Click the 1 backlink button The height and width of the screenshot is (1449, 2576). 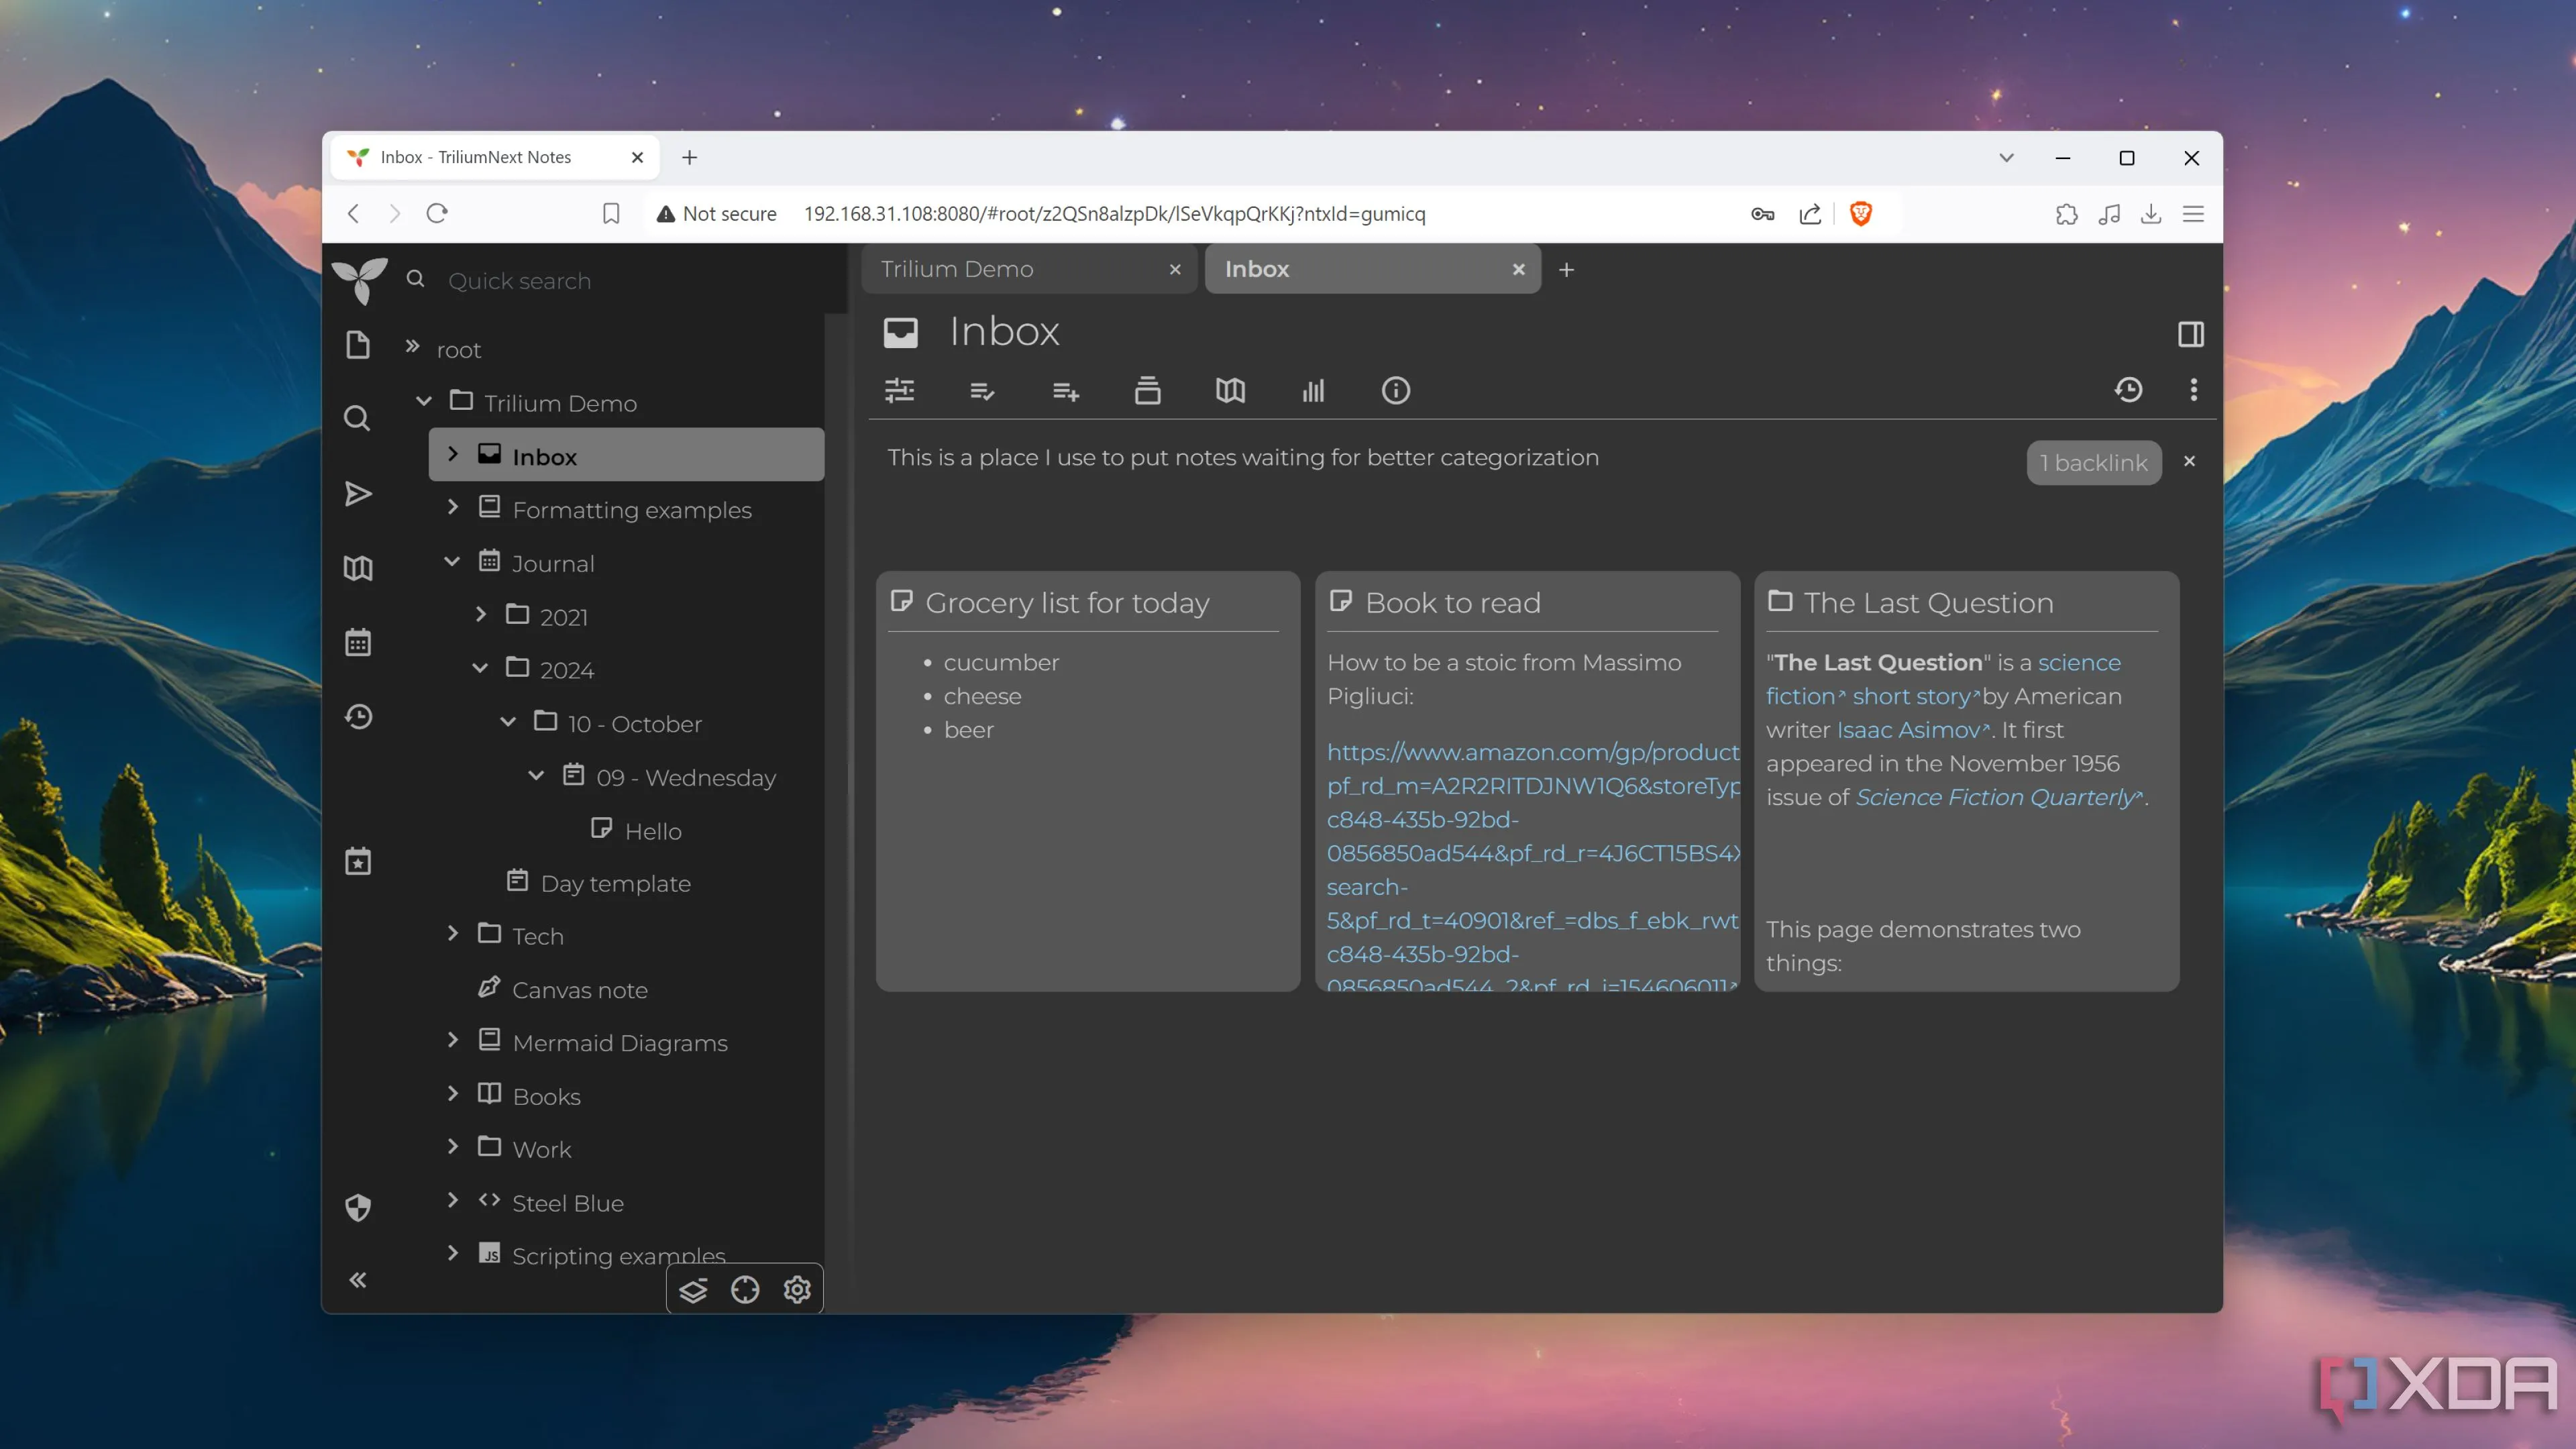coord(2093,463)
